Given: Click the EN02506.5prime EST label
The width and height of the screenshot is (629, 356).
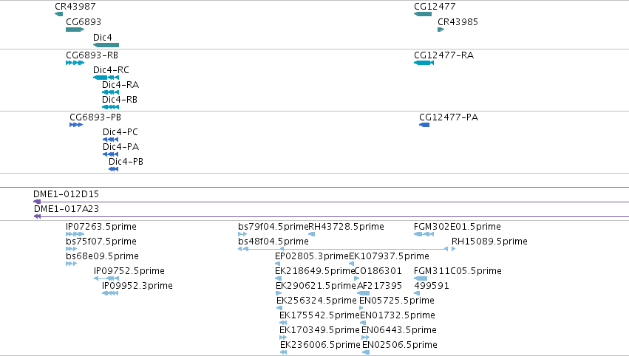Looking at the screenshot, I should pos(400,345).
